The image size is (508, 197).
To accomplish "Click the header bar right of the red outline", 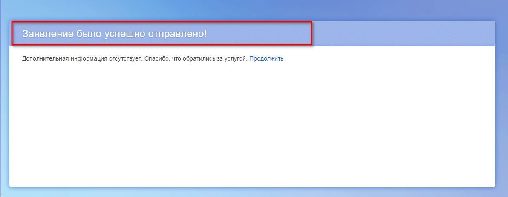I will tap(403, 34).
